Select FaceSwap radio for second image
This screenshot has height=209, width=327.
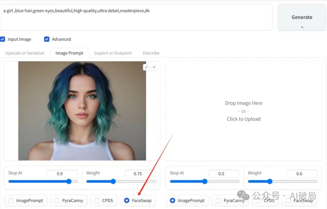coord(288,201)
